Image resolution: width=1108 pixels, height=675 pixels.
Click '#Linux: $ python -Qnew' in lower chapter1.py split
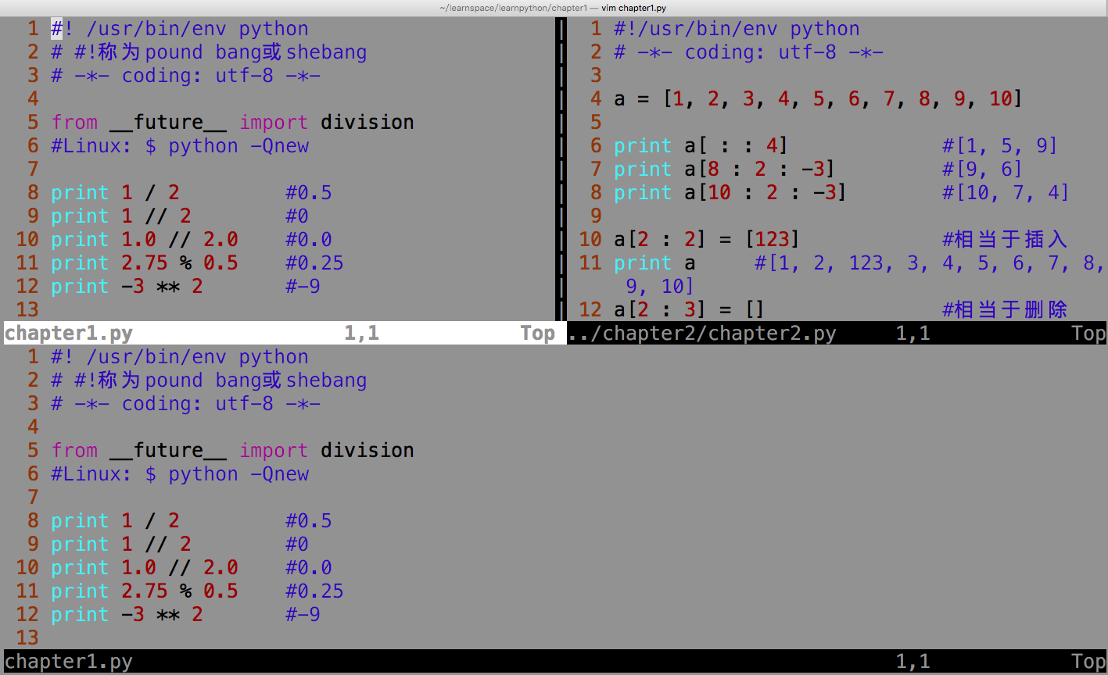(180, 474)
